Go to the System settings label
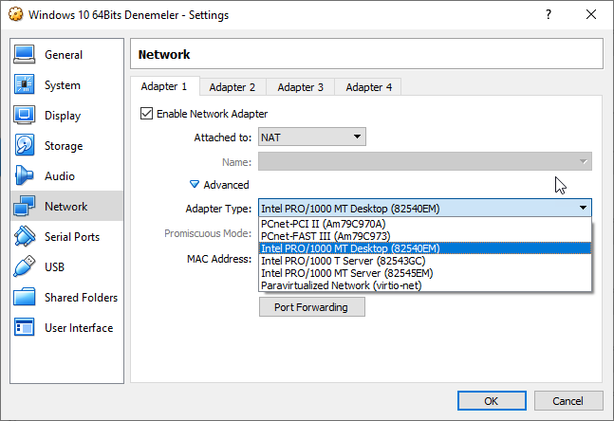Viewport: 614px width, 421px height. pyautogui.click(x=63, y=85)
